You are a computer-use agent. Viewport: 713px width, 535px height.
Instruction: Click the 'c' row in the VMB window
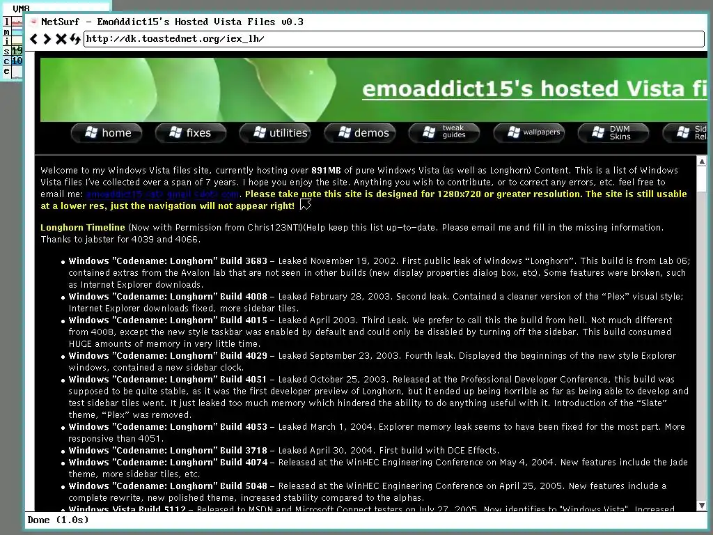(13, 61)
